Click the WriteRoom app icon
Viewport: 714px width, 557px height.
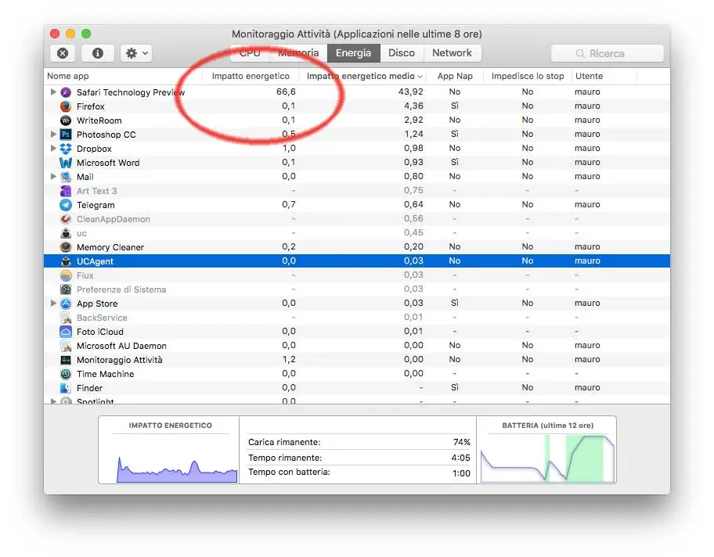(x=67, y=120)
